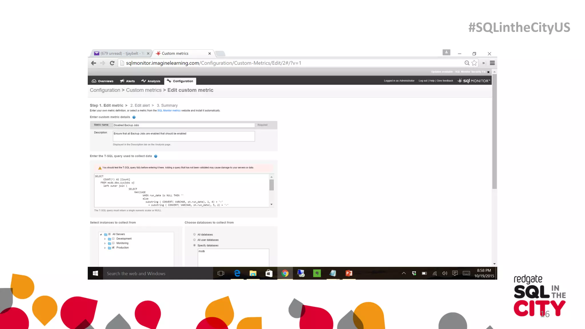585x329 pixels.
Task: Open PowerPoint from the taskbar
Action: point(349,273)
